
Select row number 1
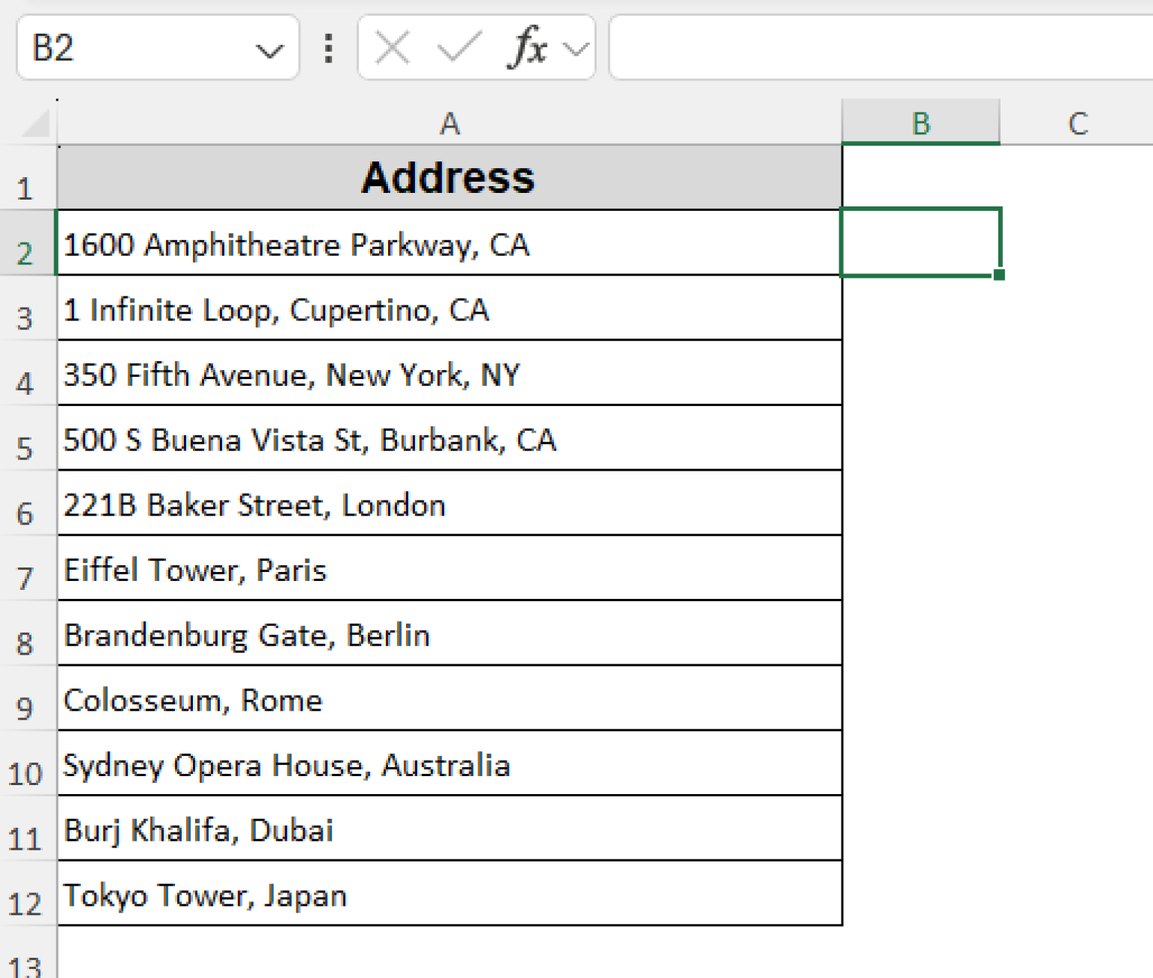pos(28,188)
